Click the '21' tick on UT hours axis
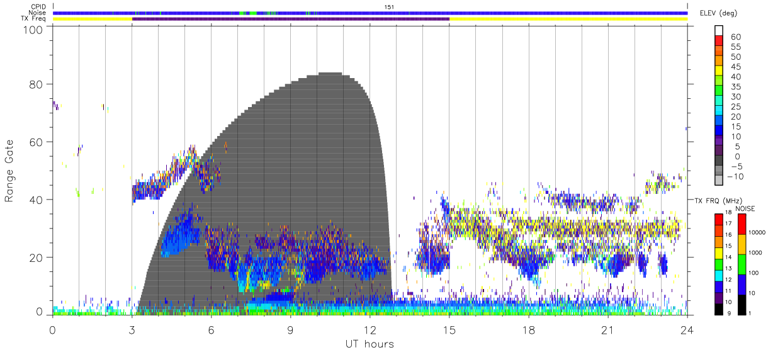This screenshot has width=773, height=357. tap(607, 331)
